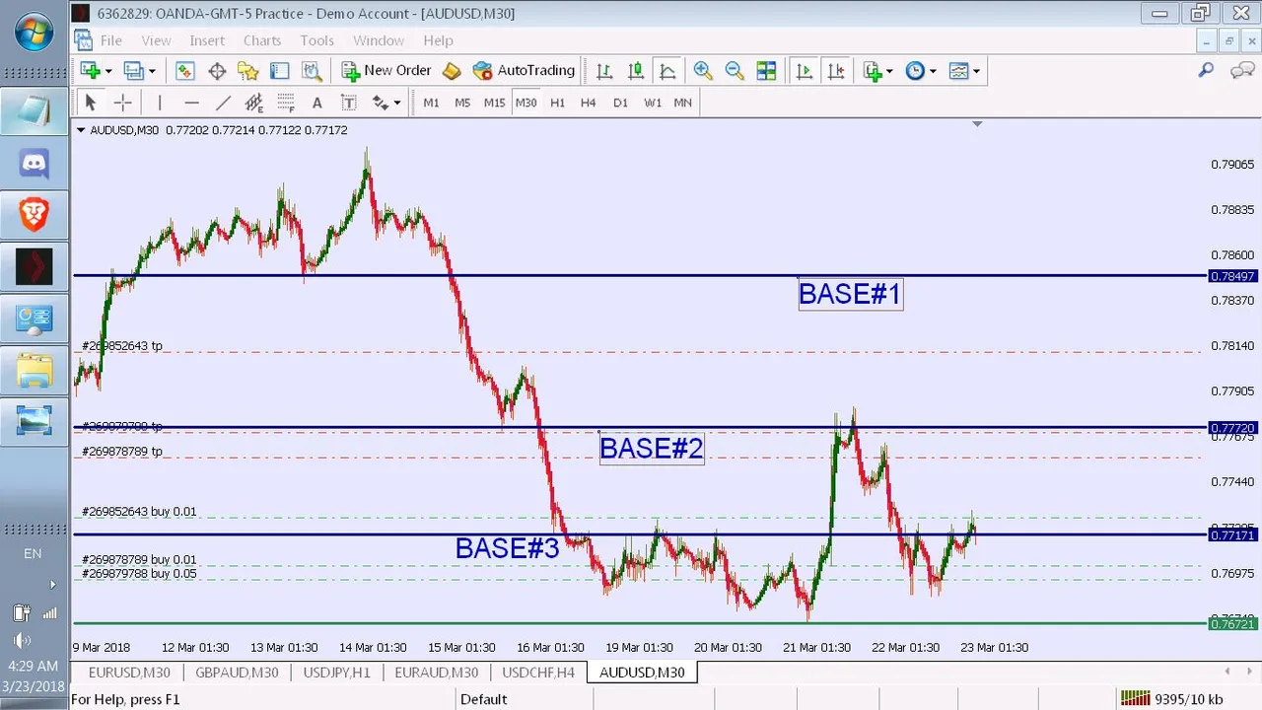Click the triangle beside AUDUSD,M30 chart title
The image size is (1262, 710).
(x=81, y=130)
